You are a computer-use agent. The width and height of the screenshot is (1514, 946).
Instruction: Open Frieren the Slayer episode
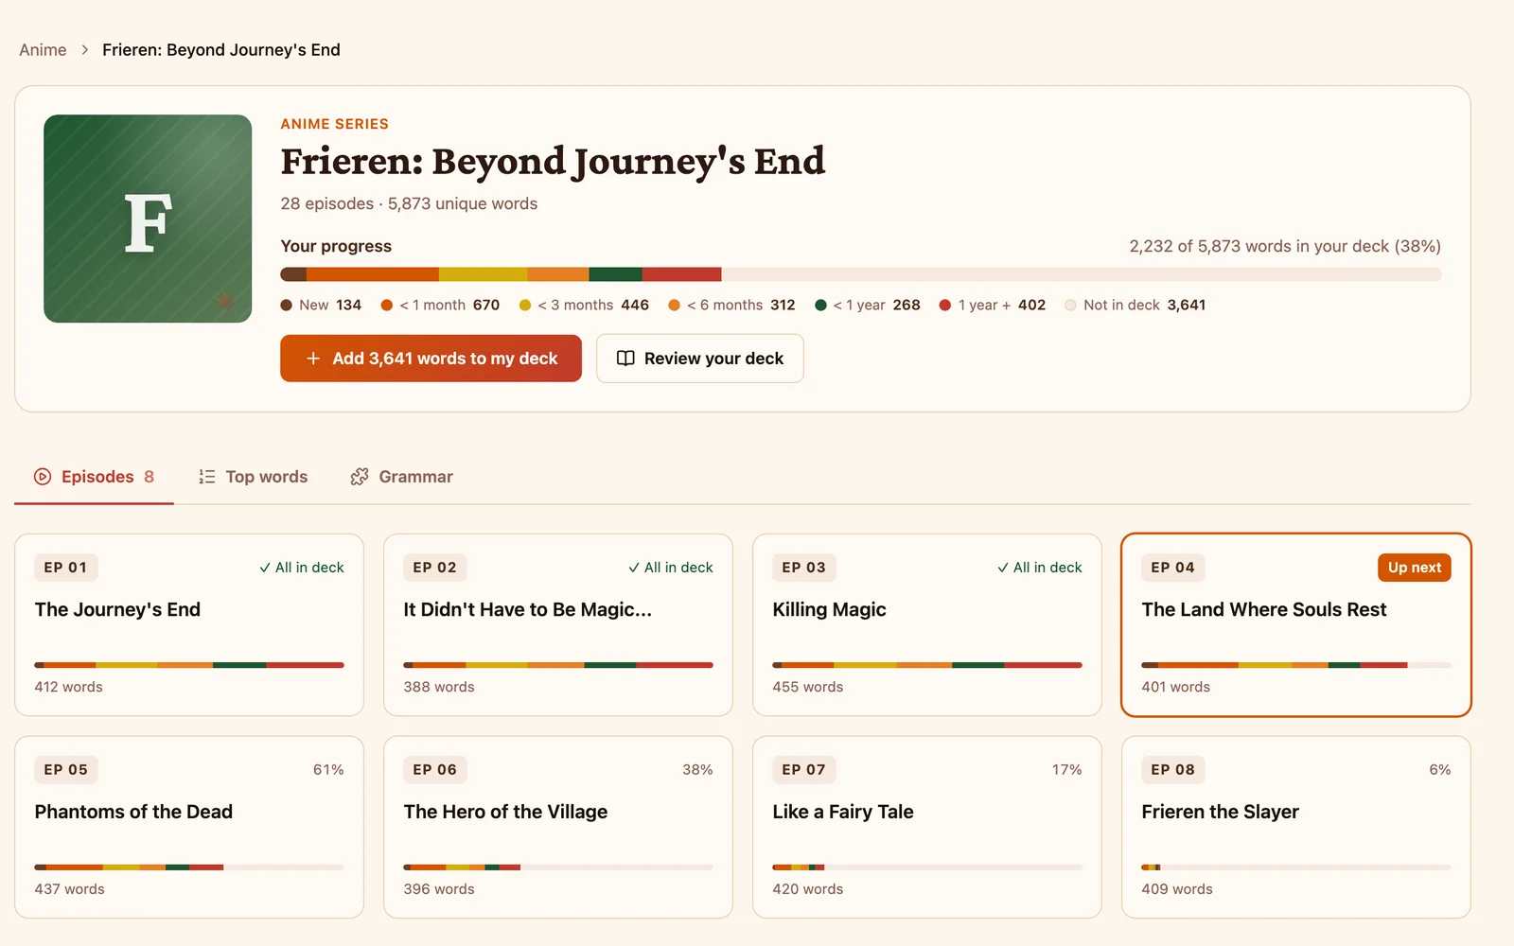[1296, 828]
